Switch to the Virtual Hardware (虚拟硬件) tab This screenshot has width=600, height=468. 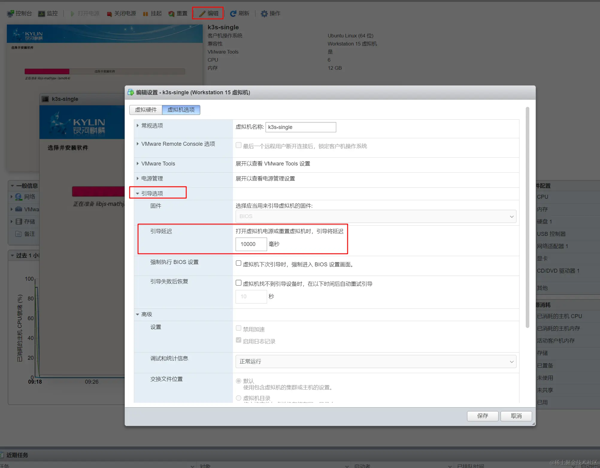coord(146,110)
